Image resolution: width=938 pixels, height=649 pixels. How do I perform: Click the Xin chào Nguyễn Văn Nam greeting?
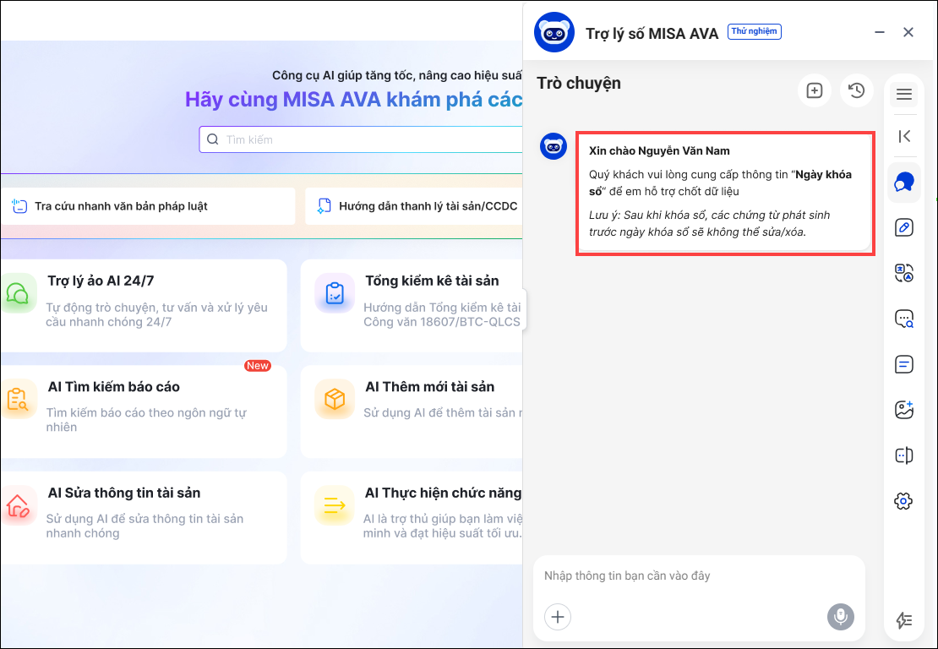659,150
